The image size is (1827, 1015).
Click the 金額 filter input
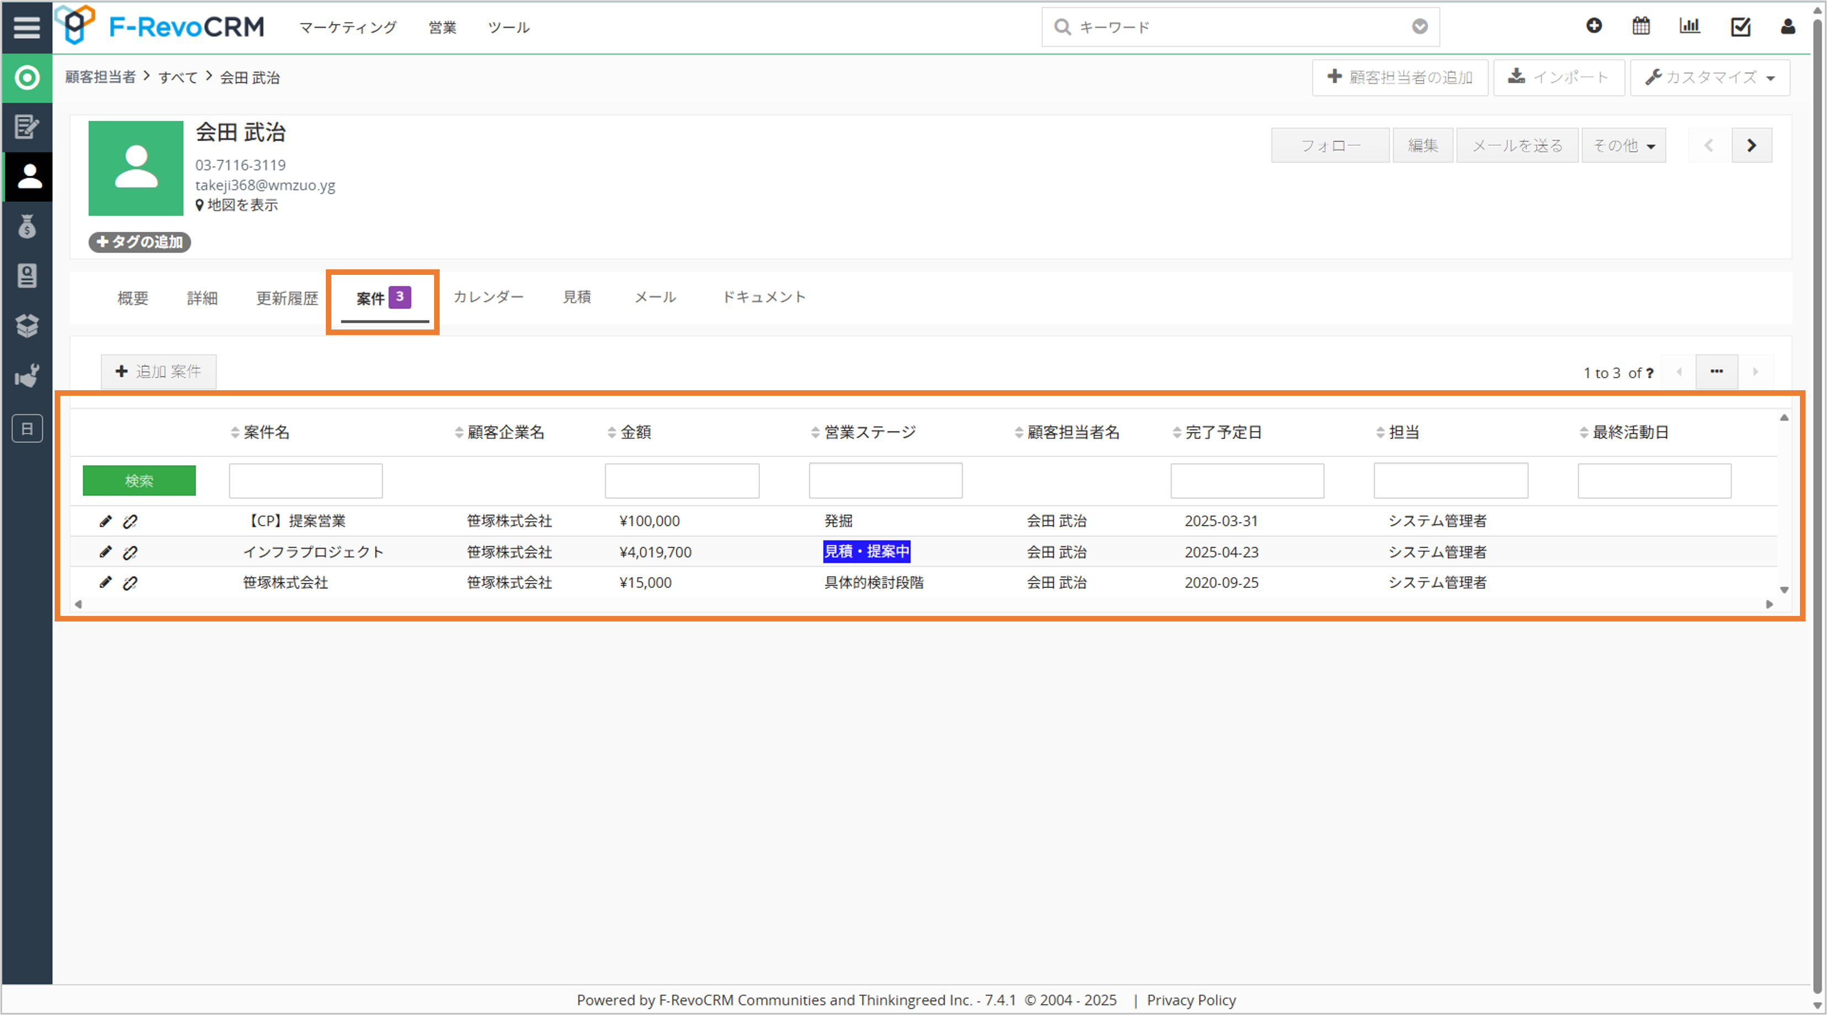[682, 481]
